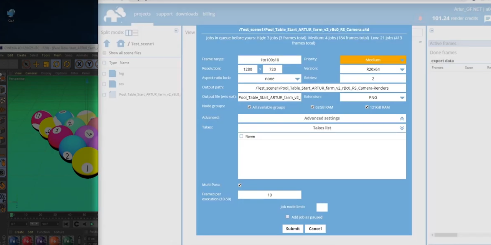Open the billing menu
This screenshot has width=491, height=245.
[x=209, y=14]
